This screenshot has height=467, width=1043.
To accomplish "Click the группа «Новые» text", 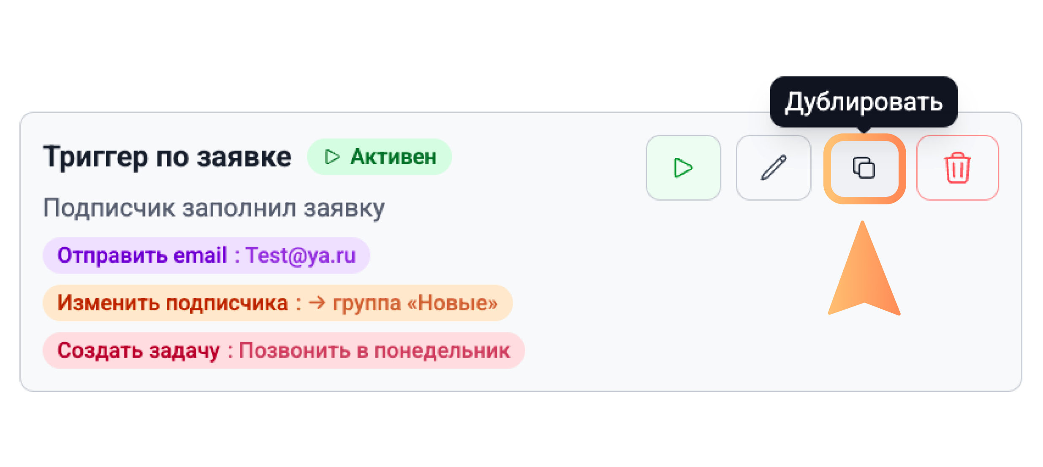I will pos(415,303).
